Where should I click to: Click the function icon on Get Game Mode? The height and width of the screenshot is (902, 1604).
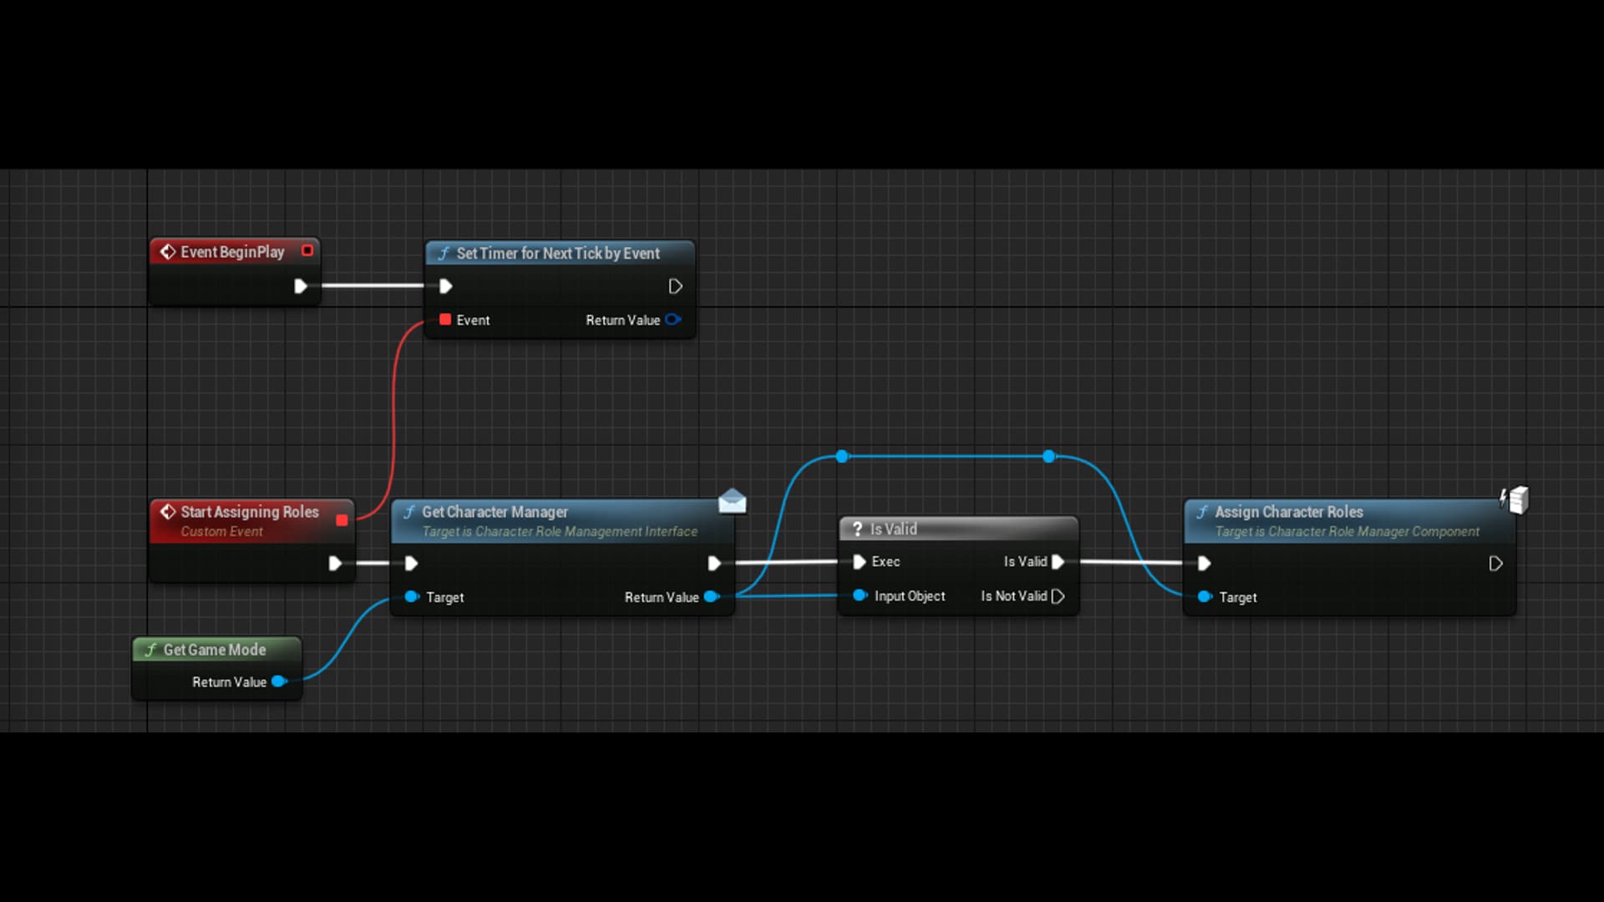click(x=150, y=649)
